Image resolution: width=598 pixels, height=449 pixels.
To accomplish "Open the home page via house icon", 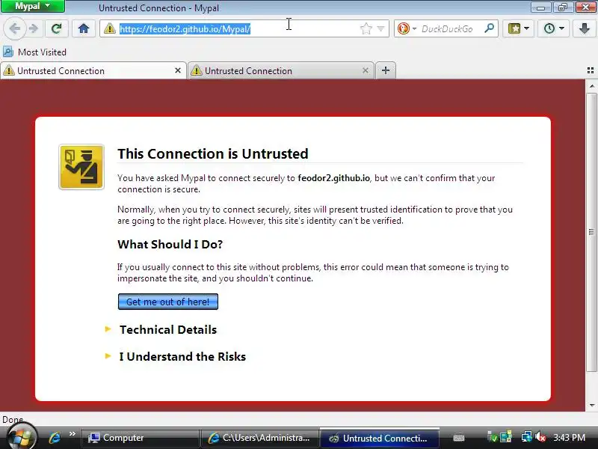I will [84, 28].
